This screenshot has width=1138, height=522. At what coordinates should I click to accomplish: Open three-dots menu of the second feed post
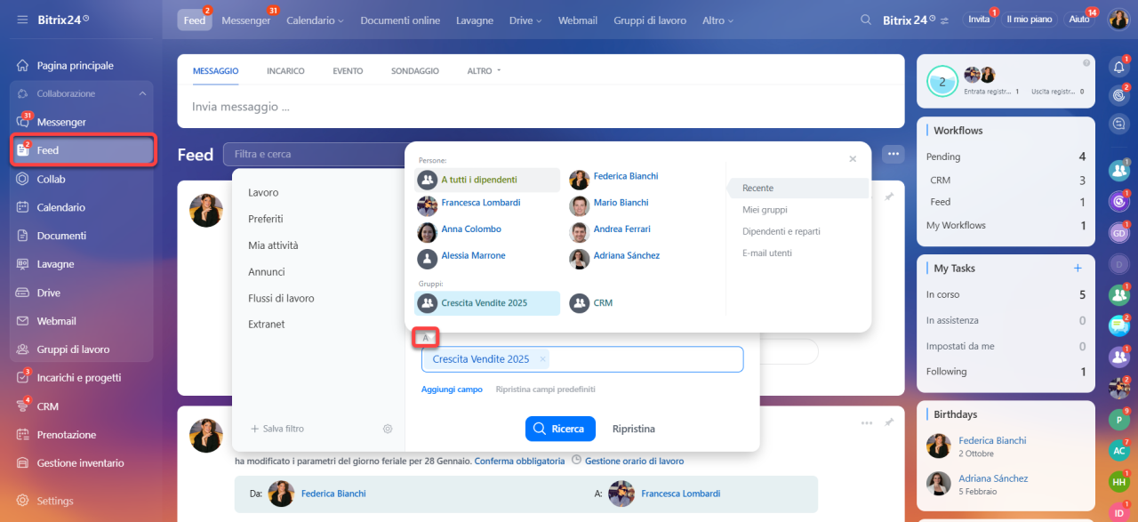[867, 423]
